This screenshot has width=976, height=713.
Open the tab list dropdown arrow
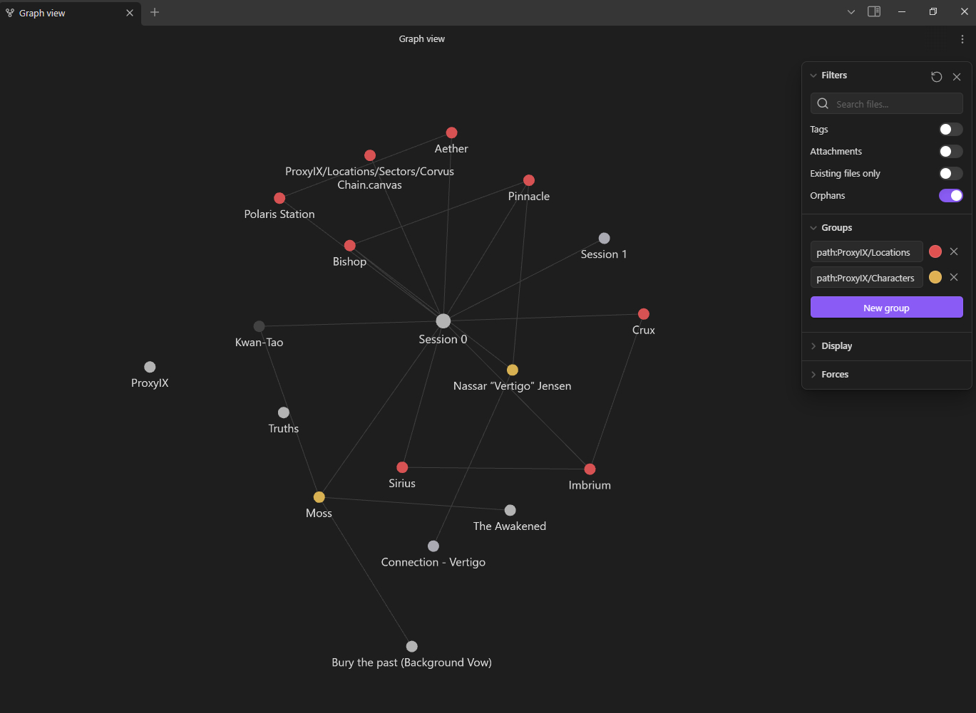[x=851, y=12]
